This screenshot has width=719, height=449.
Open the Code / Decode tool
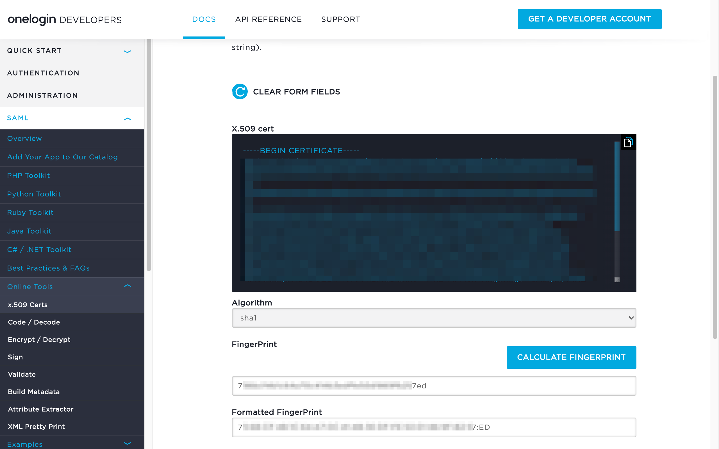[34, 322]
